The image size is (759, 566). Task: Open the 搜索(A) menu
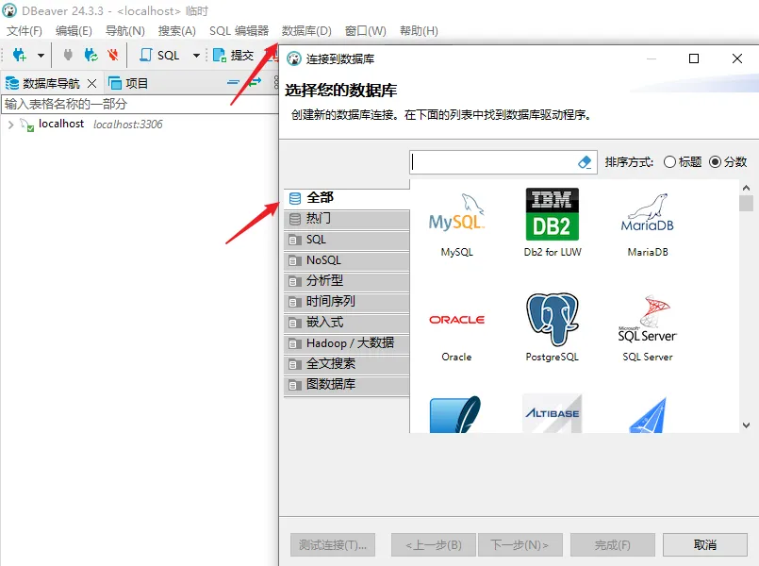(x=177, y=31)
